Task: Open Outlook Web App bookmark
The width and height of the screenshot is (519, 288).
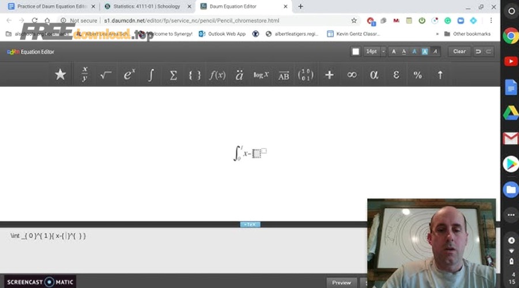Action: [223, 34]
